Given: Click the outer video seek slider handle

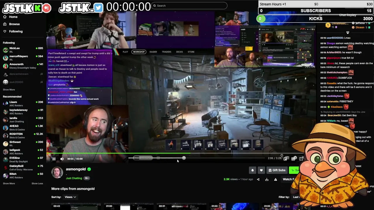Looking at the screenshot, I should click(x=183, y=158).
